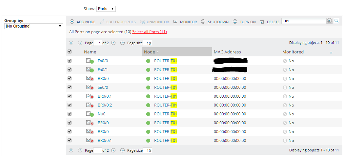Viewport: 344px width, 156px height.
Task: Go to first page in top pager
Action: (x=71, y=43)
